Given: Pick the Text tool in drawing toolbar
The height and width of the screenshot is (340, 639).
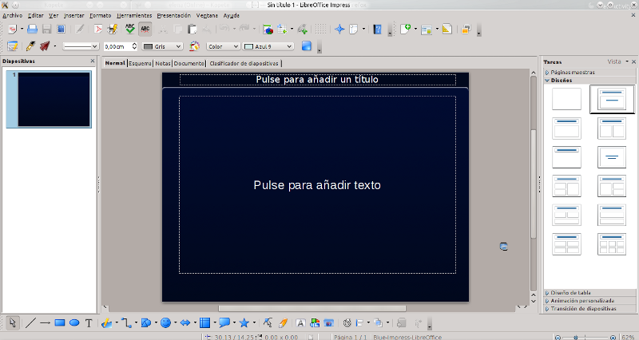Looking at the screenshot, I should pyautogui.click(x=89, y=323).
